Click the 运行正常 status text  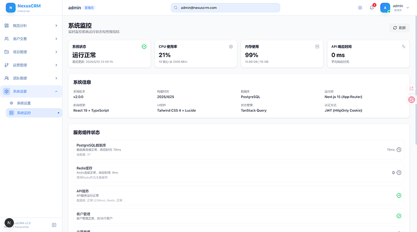coord(84,55)
